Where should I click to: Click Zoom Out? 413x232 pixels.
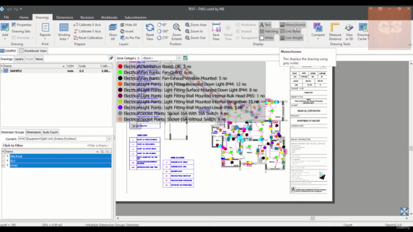[x=195, y=38]
